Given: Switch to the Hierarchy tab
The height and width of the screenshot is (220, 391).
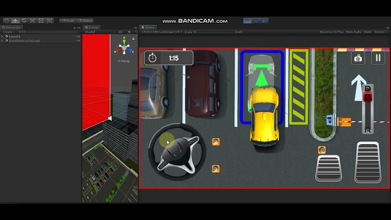Looking at the screenshot, I should coord(11,28).
